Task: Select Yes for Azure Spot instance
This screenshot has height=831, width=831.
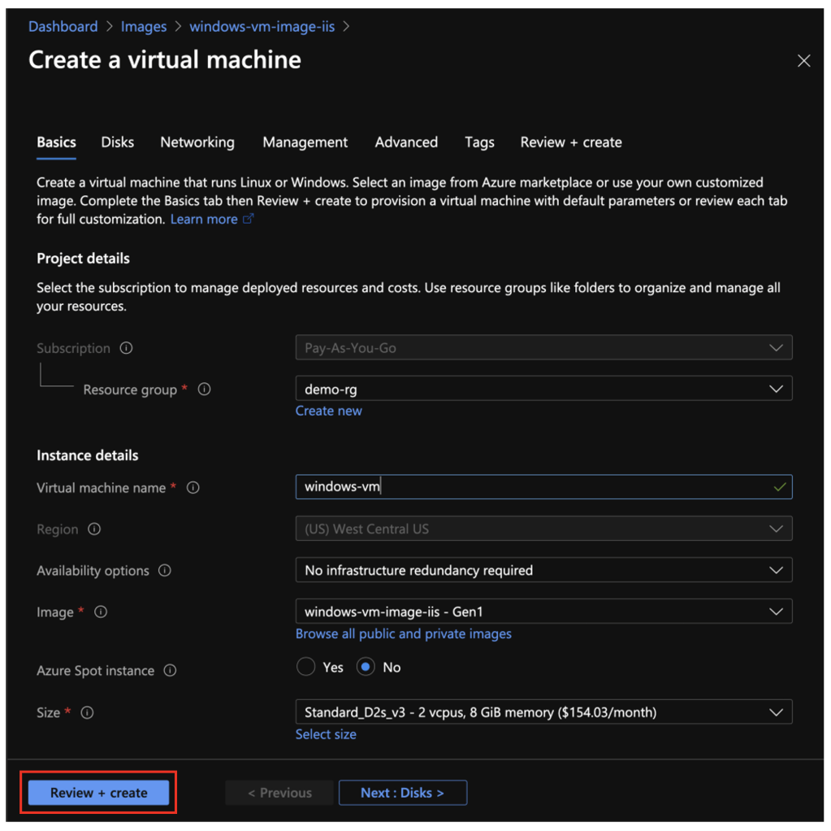Action: pyautogui.click(x=306, y=668)
